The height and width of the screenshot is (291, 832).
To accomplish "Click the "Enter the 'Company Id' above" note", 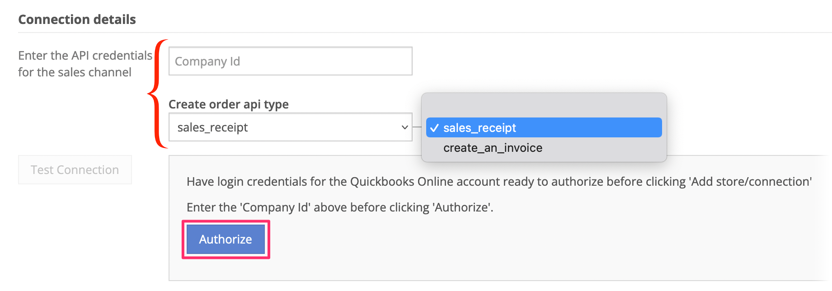I will click(340, 207).
